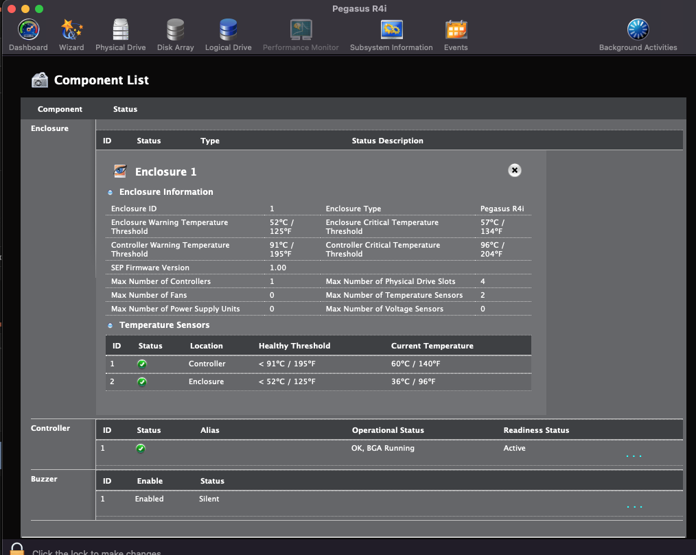Click Controller 1 green status checkmark
Screen dimensions: 696x555
tap(141, 449)
